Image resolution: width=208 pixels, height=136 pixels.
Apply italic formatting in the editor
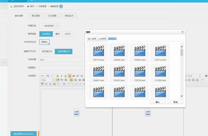61,76
